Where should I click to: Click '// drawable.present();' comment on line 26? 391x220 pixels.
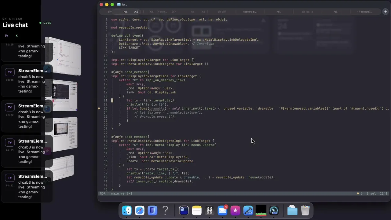click(155, 116)
